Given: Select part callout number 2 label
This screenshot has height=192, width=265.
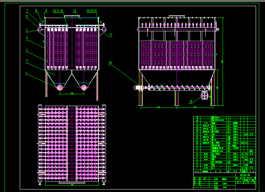Looking at the screenshot, I should tap(26, 61).
